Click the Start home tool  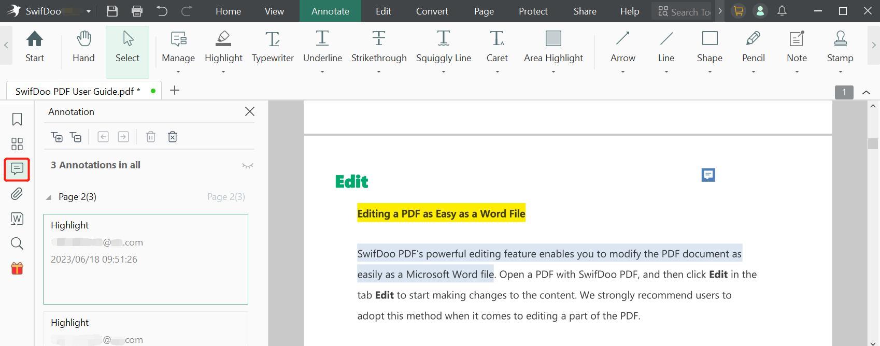35,47
